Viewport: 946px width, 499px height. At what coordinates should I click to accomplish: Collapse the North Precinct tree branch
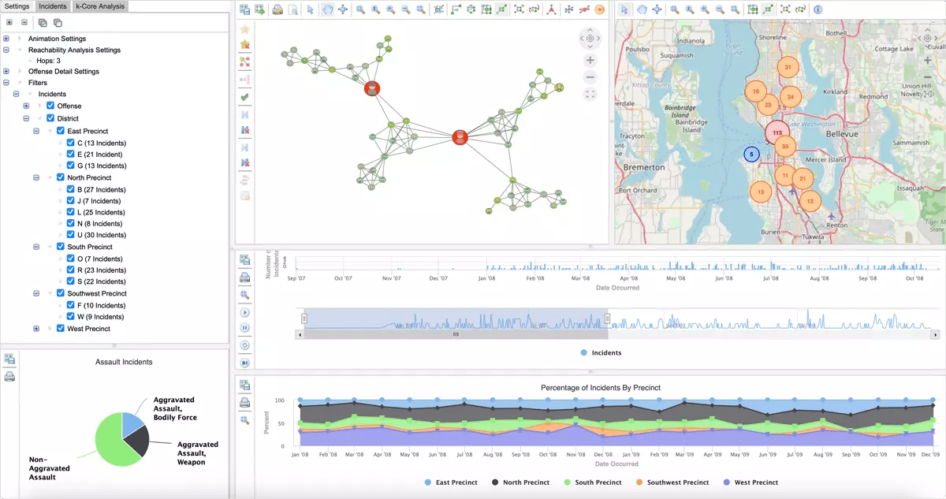pyautogui.click(x=36, y=177)
